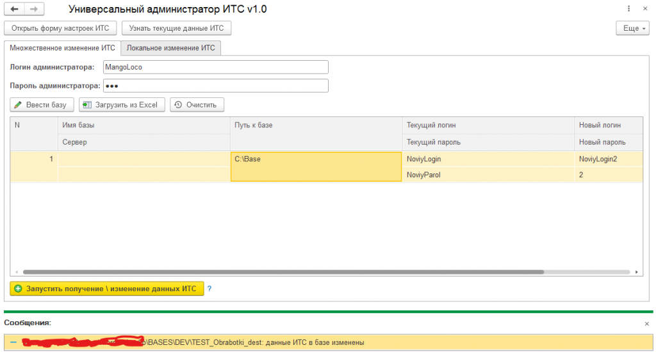Click the table scrollbar left arrow
The width and height of the screenshot is (656, 352).
tap(16, 272)
